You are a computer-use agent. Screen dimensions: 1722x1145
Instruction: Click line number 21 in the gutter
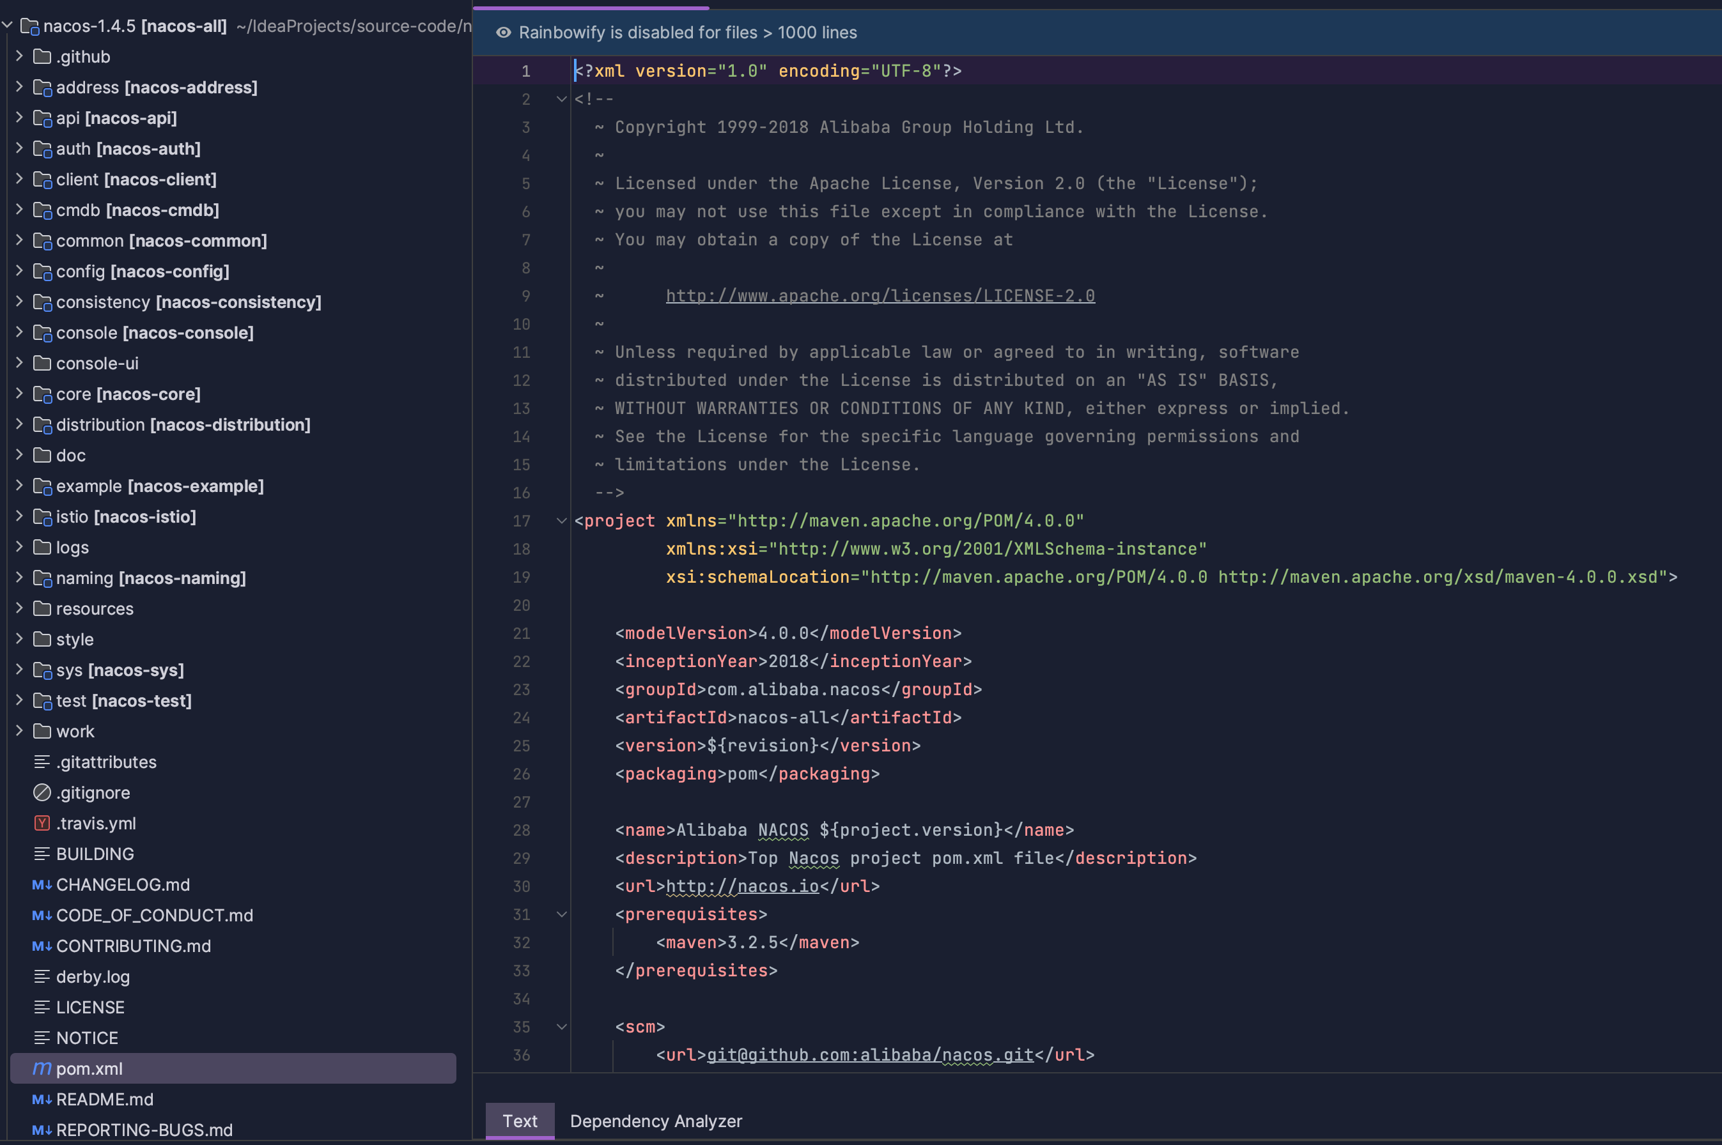point(522,634)
